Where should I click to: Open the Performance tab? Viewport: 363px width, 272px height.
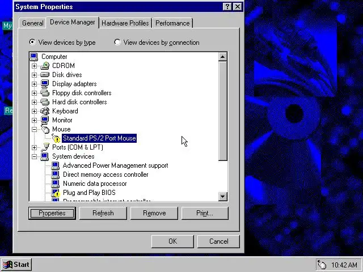172,23
